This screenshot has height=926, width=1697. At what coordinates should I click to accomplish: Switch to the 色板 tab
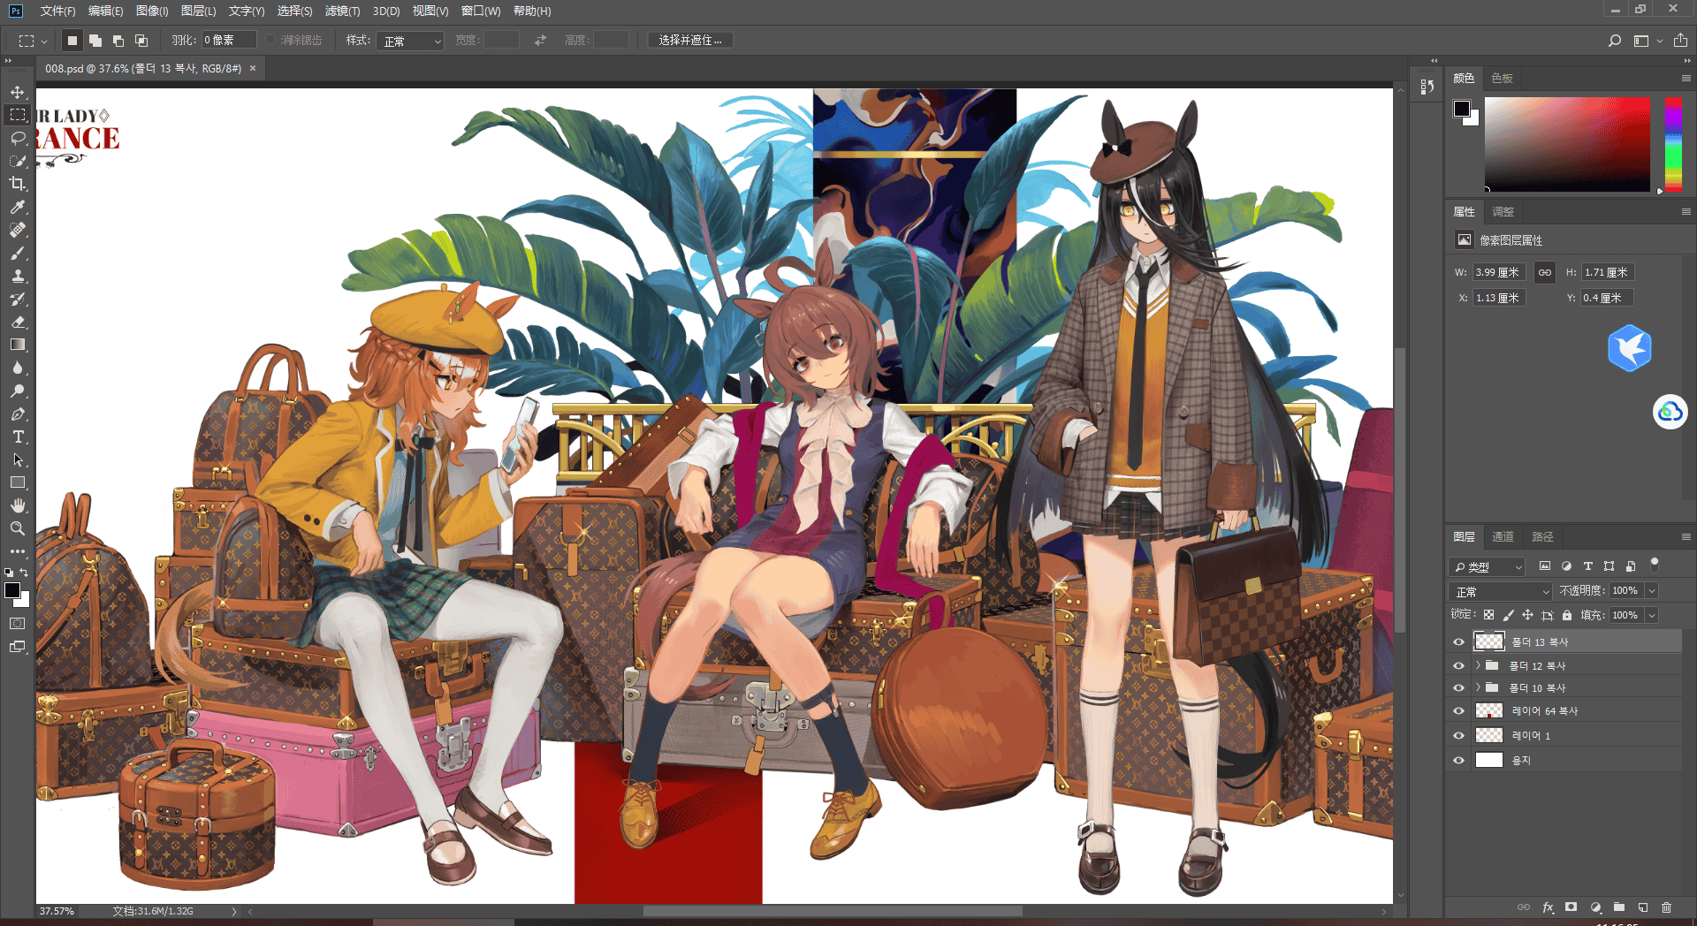click(1502, 78)
